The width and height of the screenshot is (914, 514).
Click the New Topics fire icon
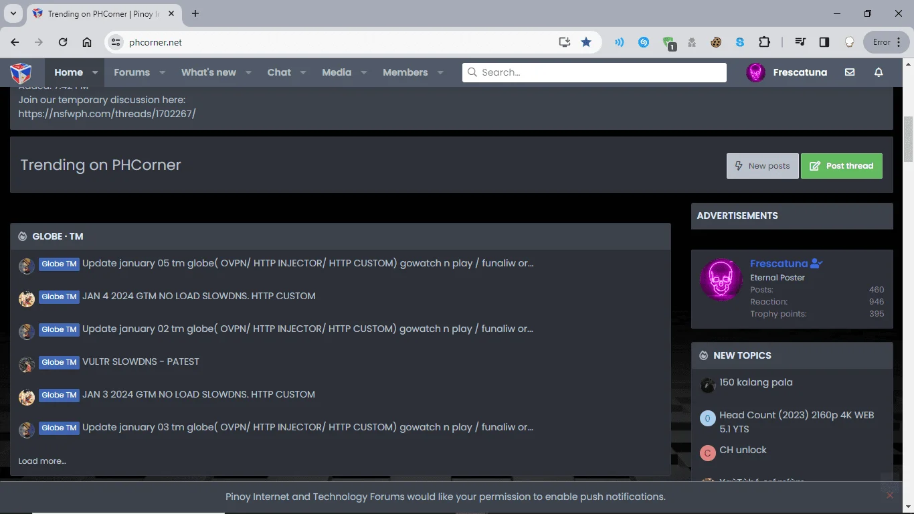pos(703,355)
